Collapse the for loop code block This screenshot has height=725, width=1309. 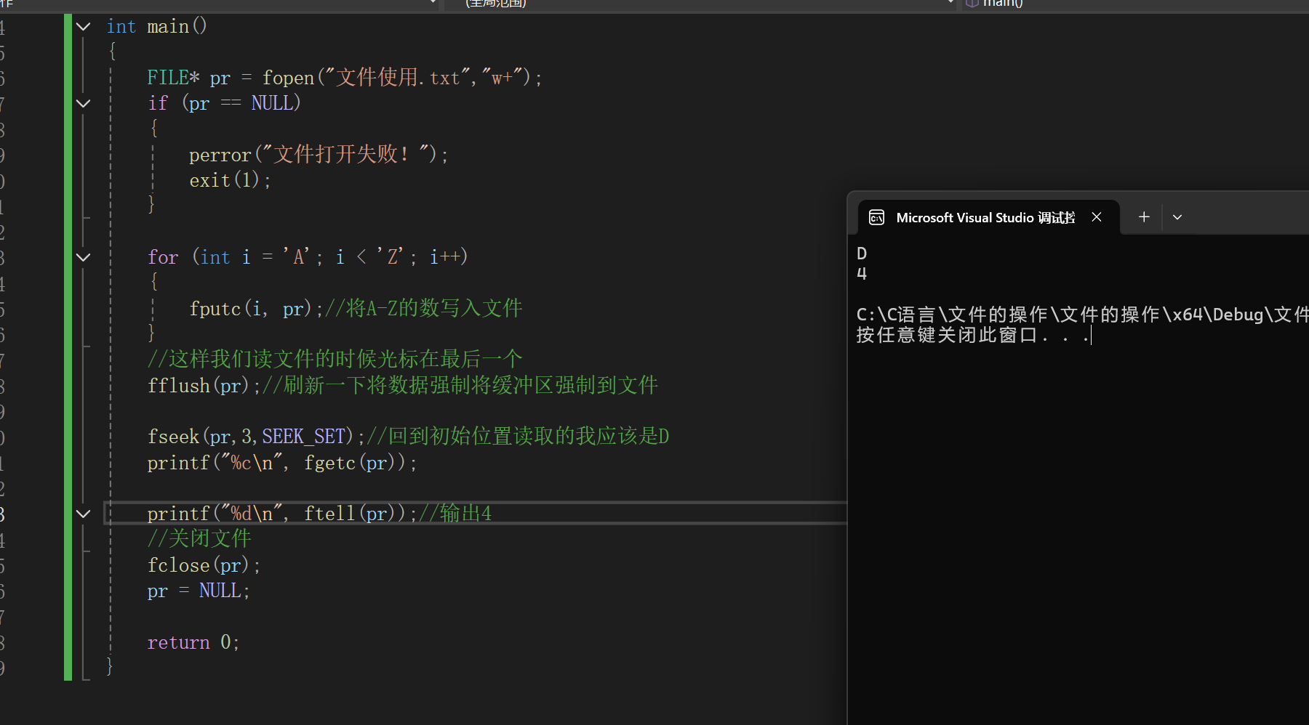(x=84, y=257)
